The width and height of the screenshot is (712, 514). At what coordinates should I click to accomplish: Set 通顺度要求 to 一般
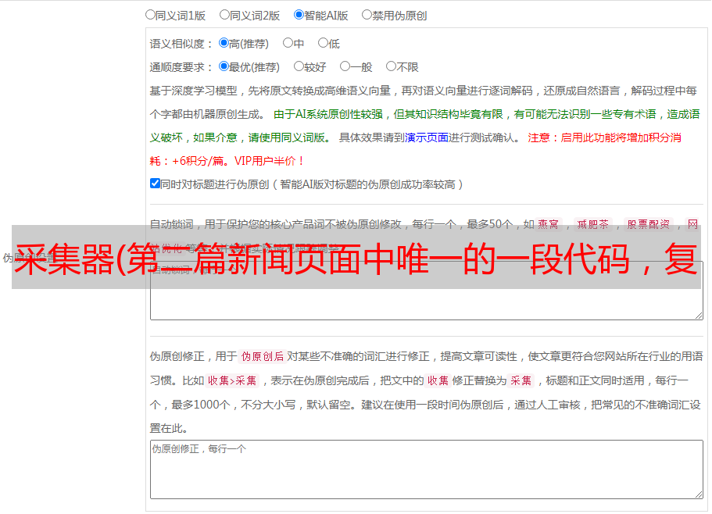tap(345, 66)
